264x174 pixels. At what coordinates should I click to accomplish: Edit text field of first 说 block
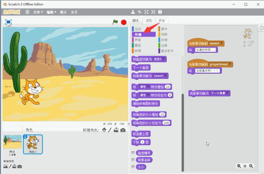click(x=206, y=50)
